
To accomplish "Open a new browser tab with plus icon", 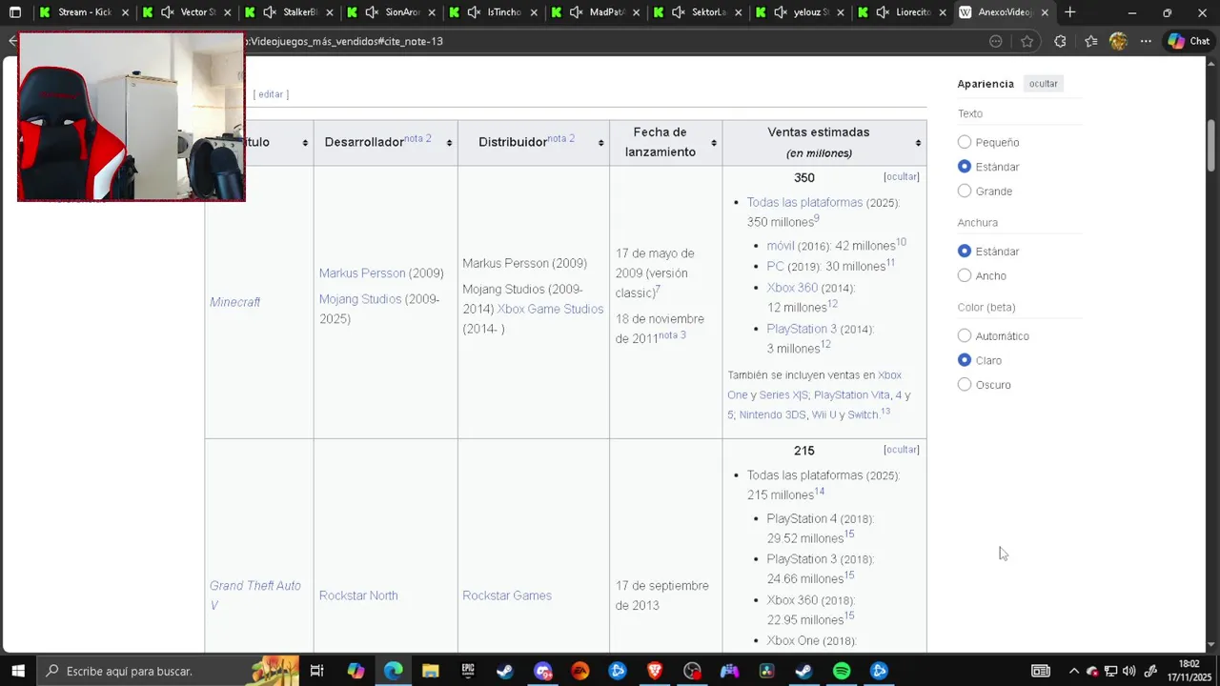I will point(1070,12).
